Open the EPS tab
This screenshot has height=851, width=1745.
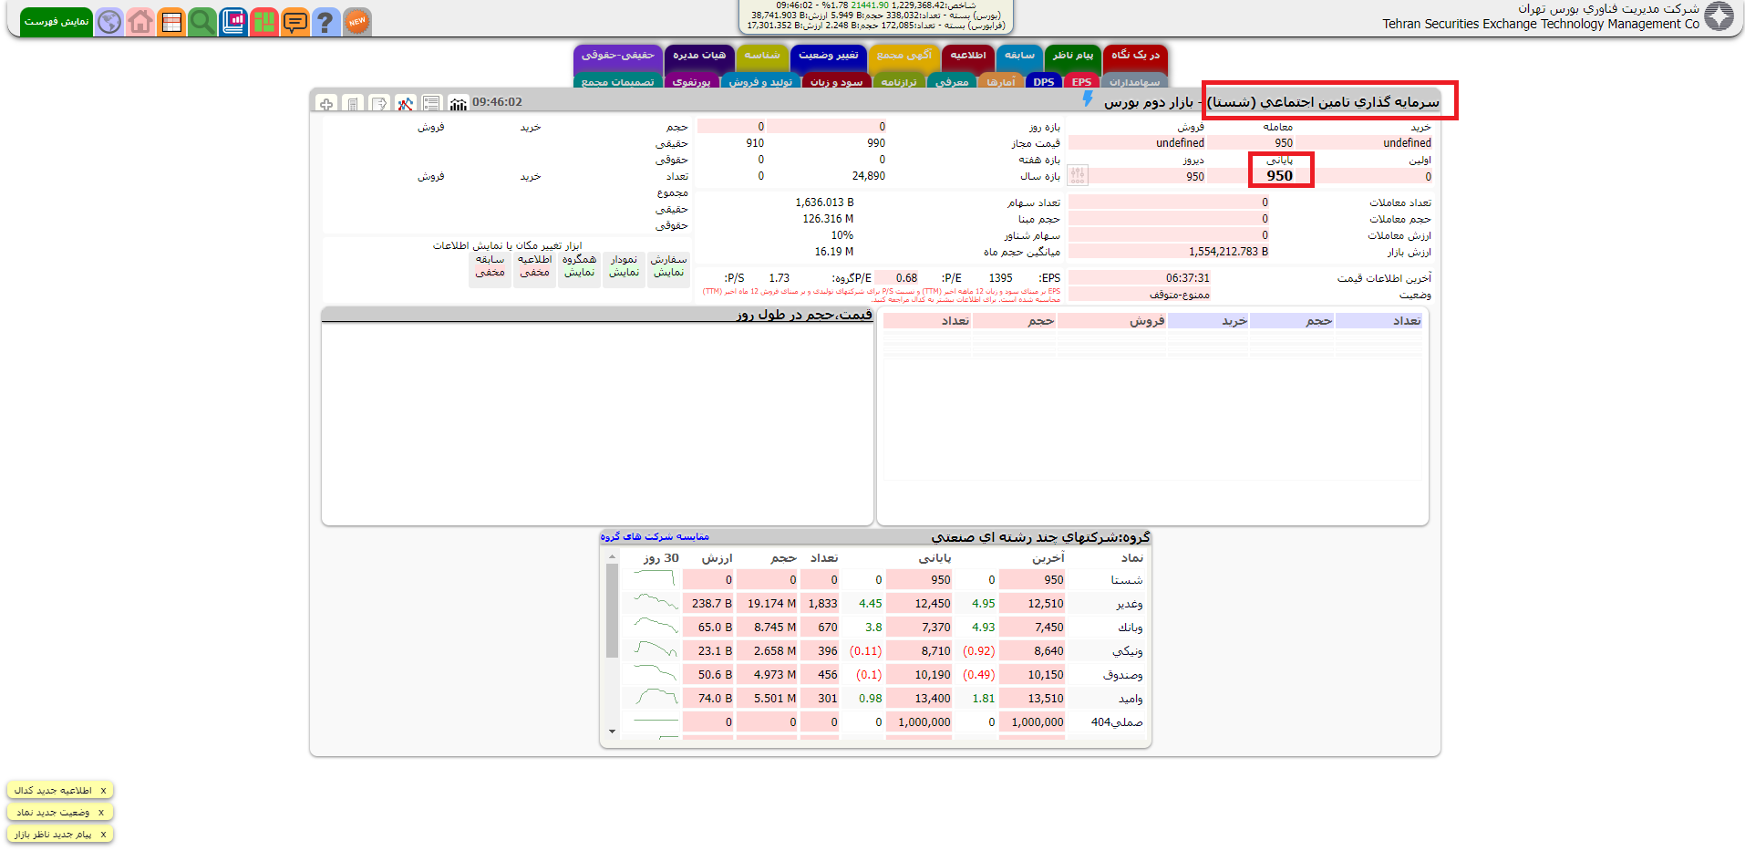point(1081,82)
